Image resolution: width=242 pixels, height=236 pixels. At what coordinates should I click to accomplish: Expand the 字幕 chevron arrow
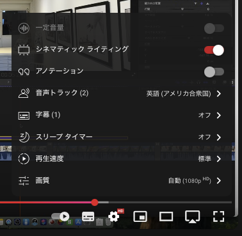(219, 115)
